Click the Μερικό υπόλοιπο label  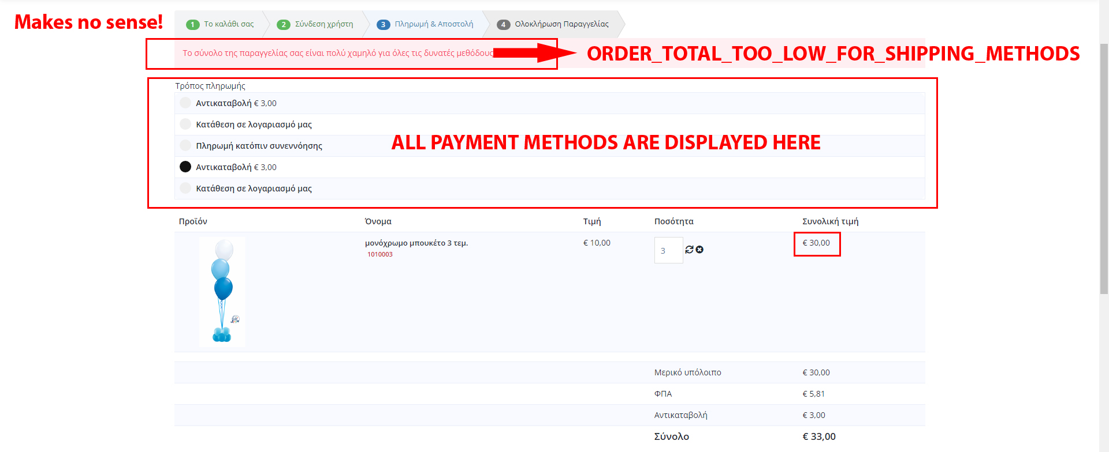(x=688, y=372)
